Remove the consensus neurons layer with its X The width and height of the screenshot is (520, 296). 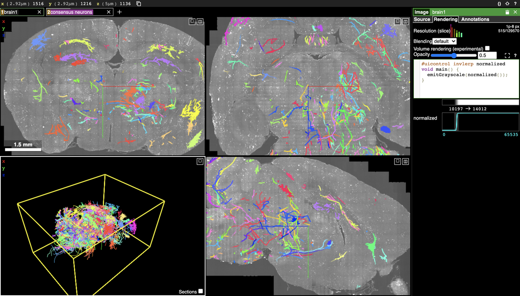(x=108, y=12)
